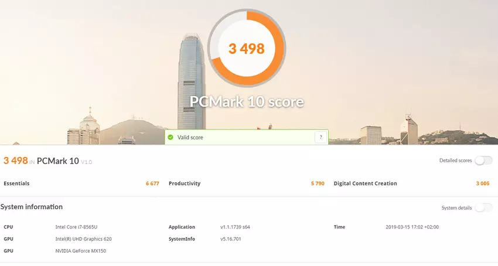Screen dimensions: 498x266
Task: Click the SystemInfo version v5.16.701
Action: click(x=231, y=239)
